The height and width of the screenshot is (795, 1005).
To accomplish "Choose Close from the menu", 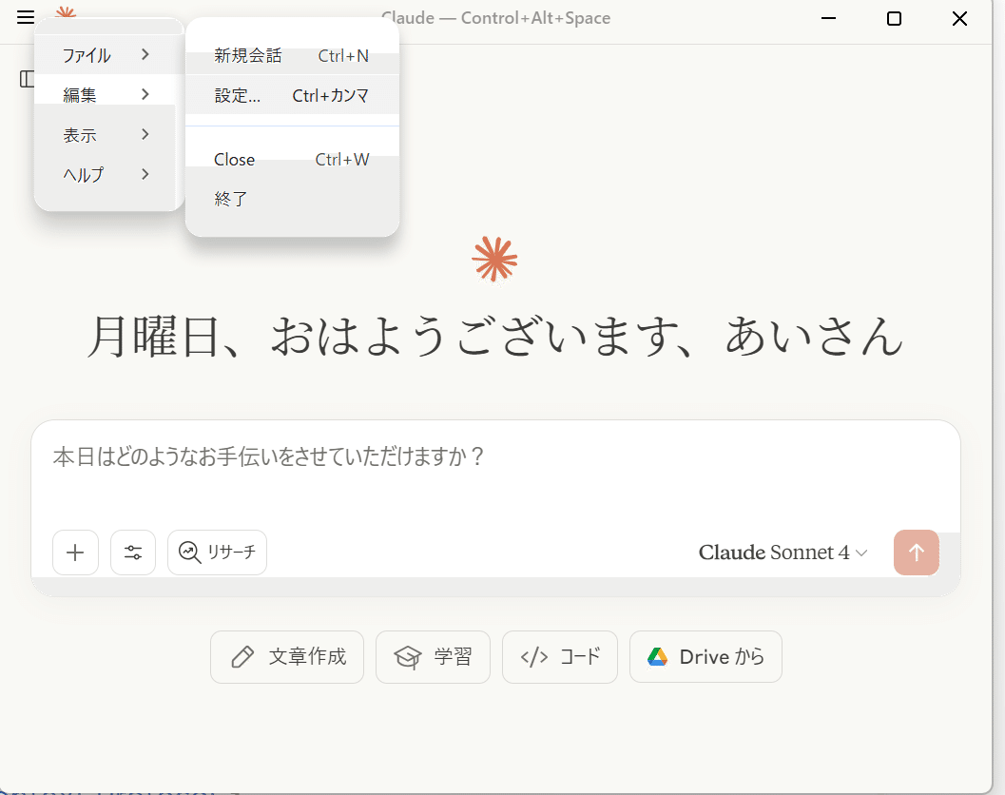I will click(234, 159).
